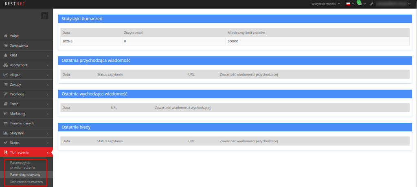
Task: Open the blurred user account dropdown
Action: click(x=395, y=4)
